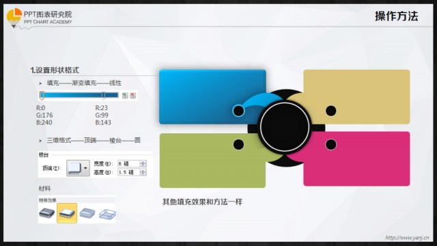Click the bevel height stepper arrows
Image resolution: width=437 pixels, height=246 pixels.
tap(143, 172)
